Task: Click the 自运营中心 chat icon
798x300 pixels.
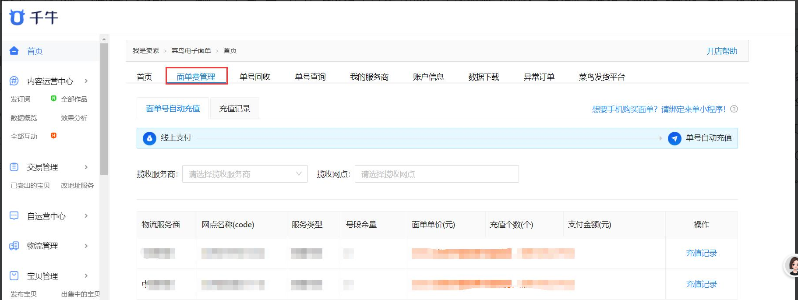Action: [x=14, y=216]
